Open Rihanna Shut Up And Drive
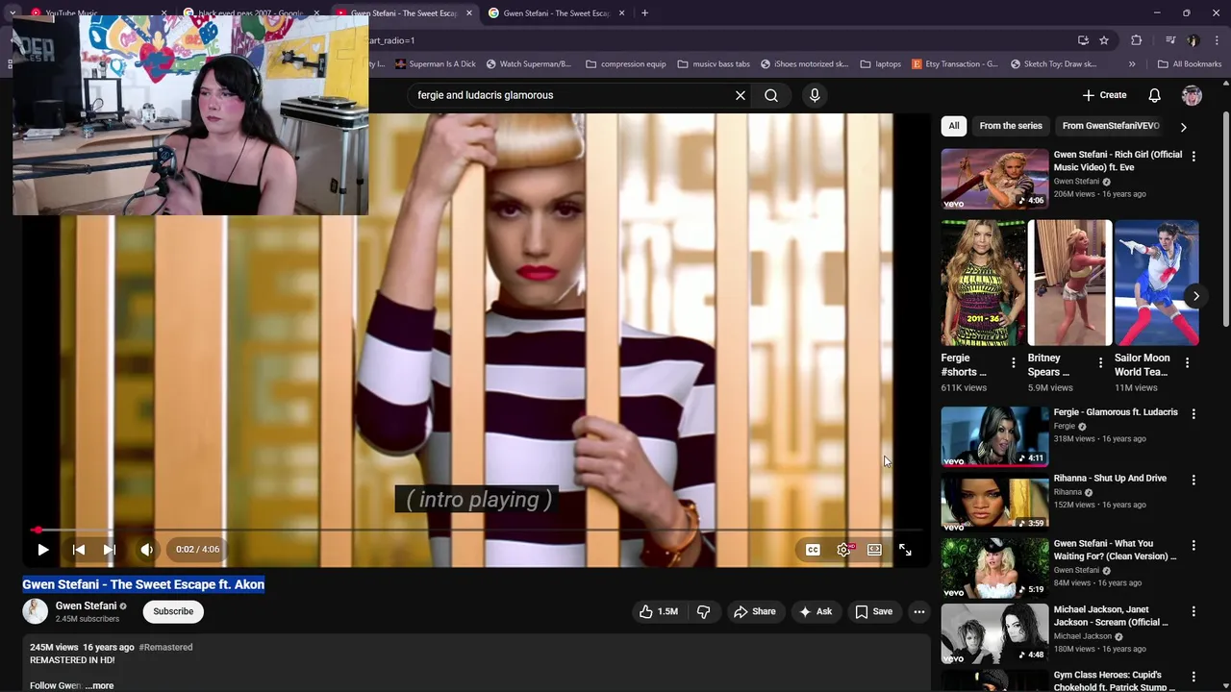Image resolution: width=1231 pixels, height=692 pixels. pyautogui.click(x=994, y=502)
